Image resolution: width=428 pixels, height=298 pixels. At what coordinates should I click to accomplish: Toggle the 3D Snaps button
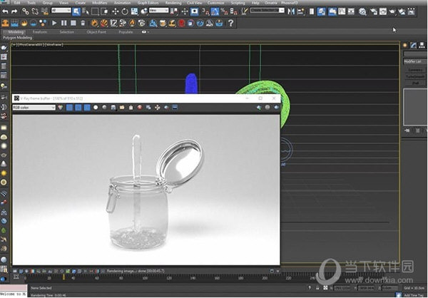tap(205, 11)
